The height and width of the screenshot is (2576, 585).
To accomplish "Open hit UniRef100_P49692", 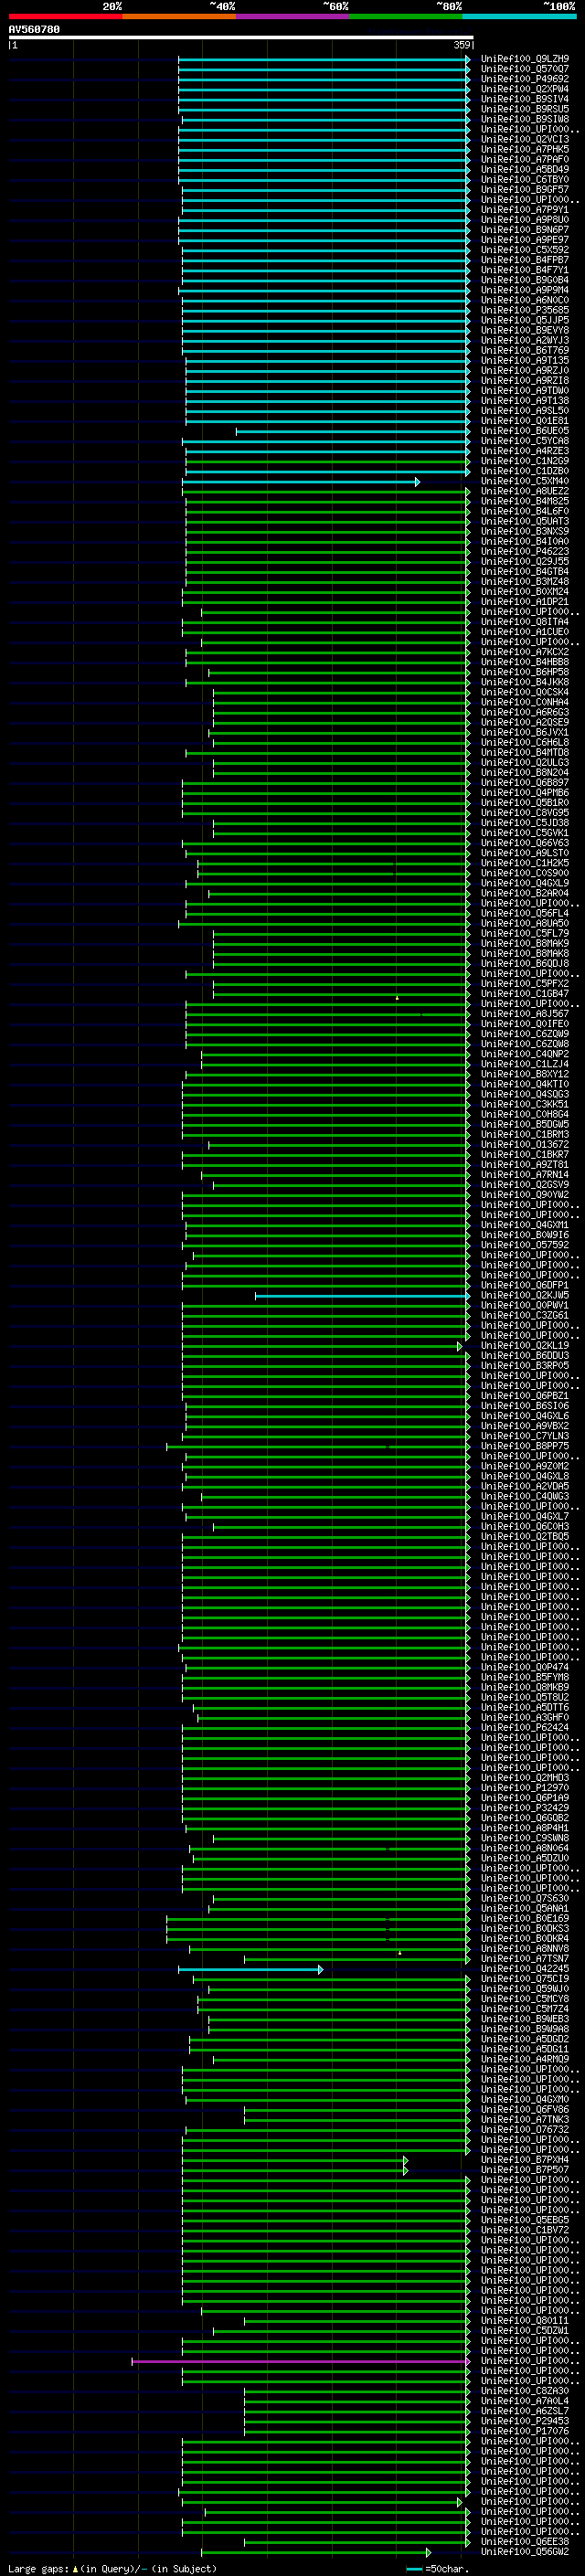I will [524, 79].
